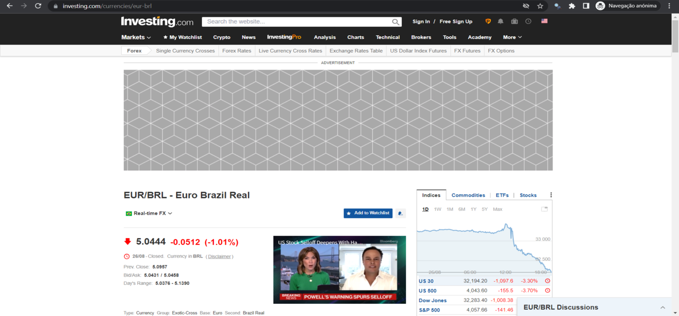The width and height of the screenshot is (679, 316).
Task: Play the Bloomberg Powell's warning video thumbnail
Action: tap(339, 270)
